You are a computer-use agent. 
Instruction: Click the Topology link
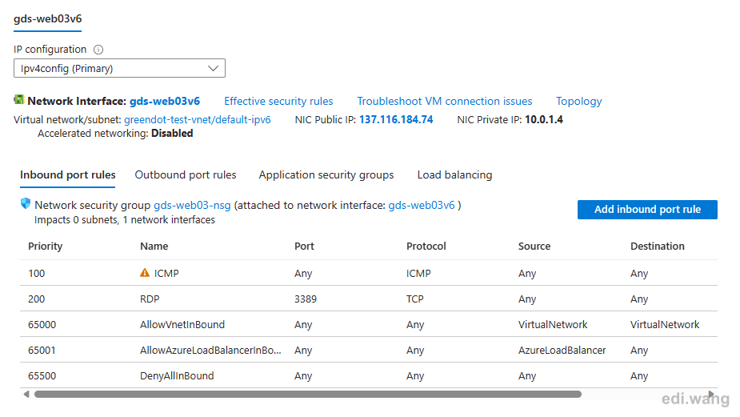click(579, 102)
